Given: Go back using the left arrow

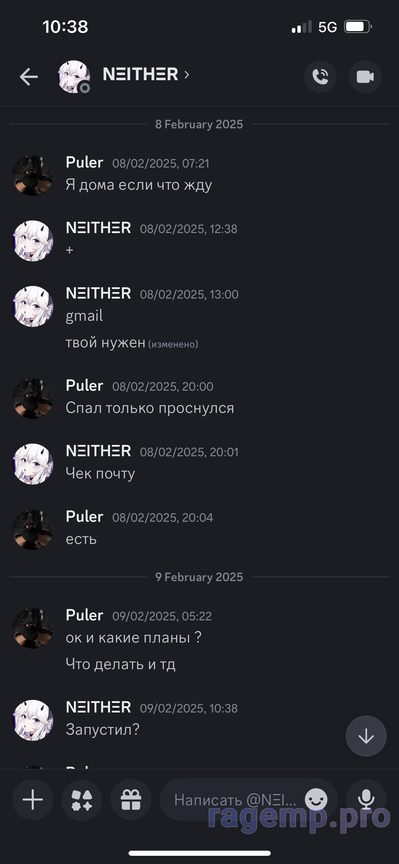Looking at the screenshot, I should tap(29, 76).
